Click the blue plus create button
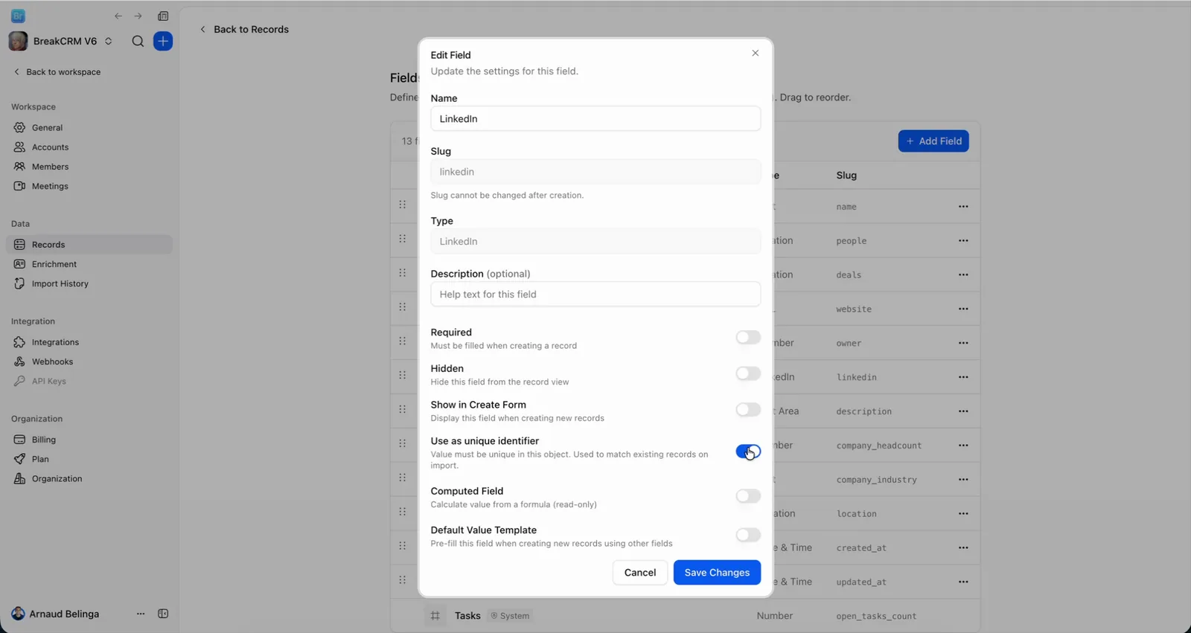The height and width of the screenshot is (633, 1191). point(163,41)
